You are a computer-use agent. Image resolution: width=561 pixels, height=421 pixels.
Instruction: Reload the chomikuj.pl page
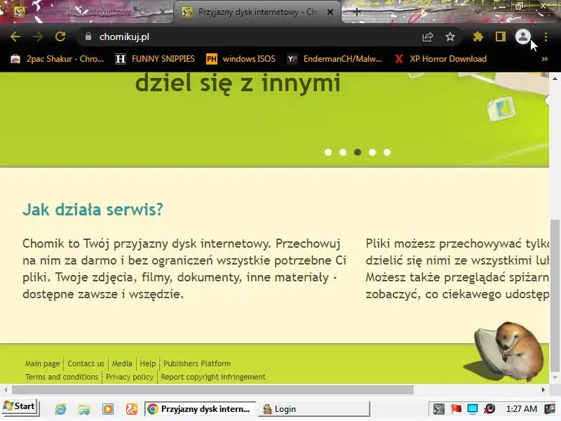(x=60, y=36)
